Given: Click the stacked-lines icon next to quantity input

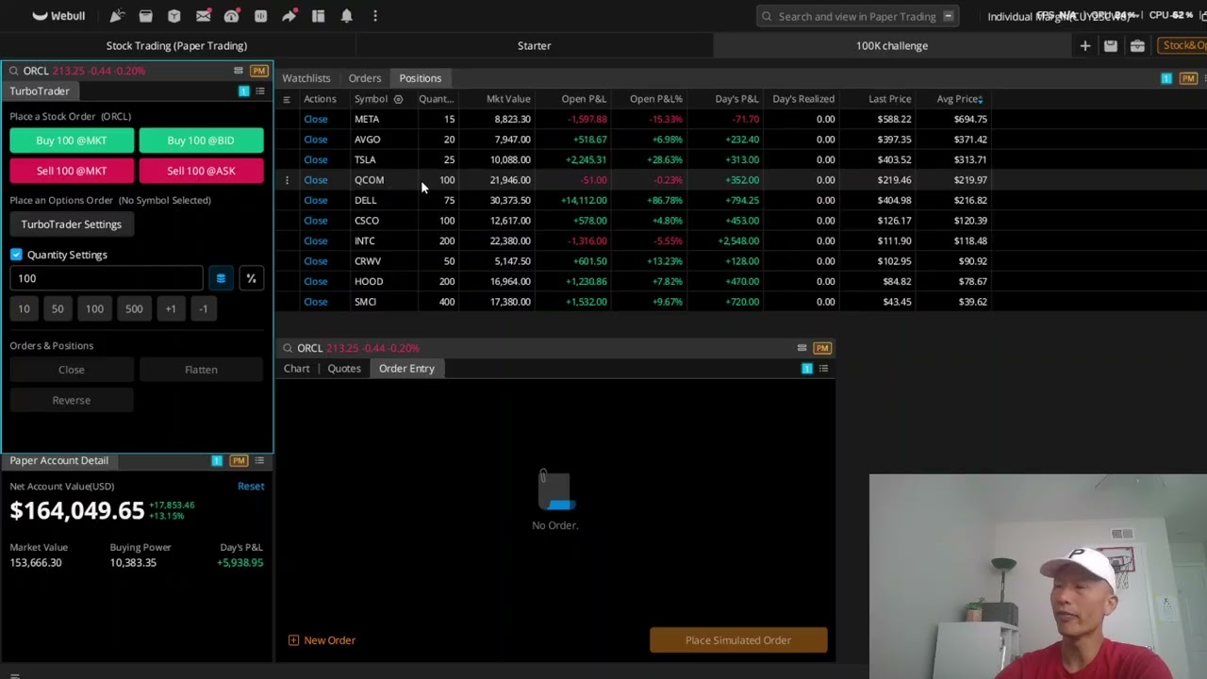Looking at the screenshot, I should (221, 278).
